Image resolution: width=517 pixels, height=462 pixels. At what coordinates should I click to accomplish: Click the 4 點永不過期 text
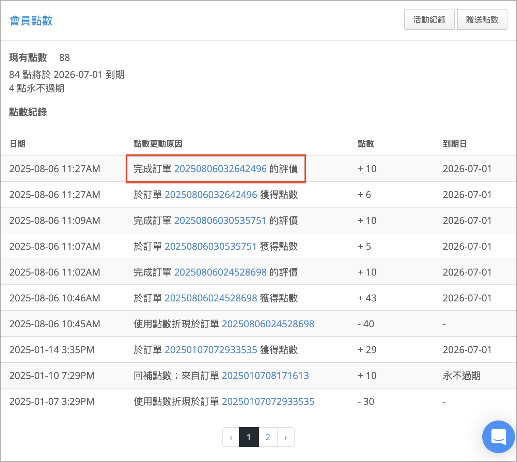tap(37, 88)
